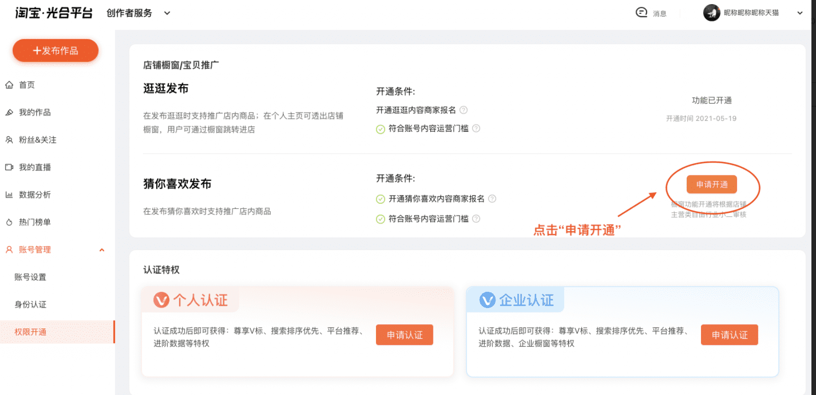Click the 热门榜单 flame icon
Image resolution: width=816 pixels, height=395 pixels.
(9, 222)
